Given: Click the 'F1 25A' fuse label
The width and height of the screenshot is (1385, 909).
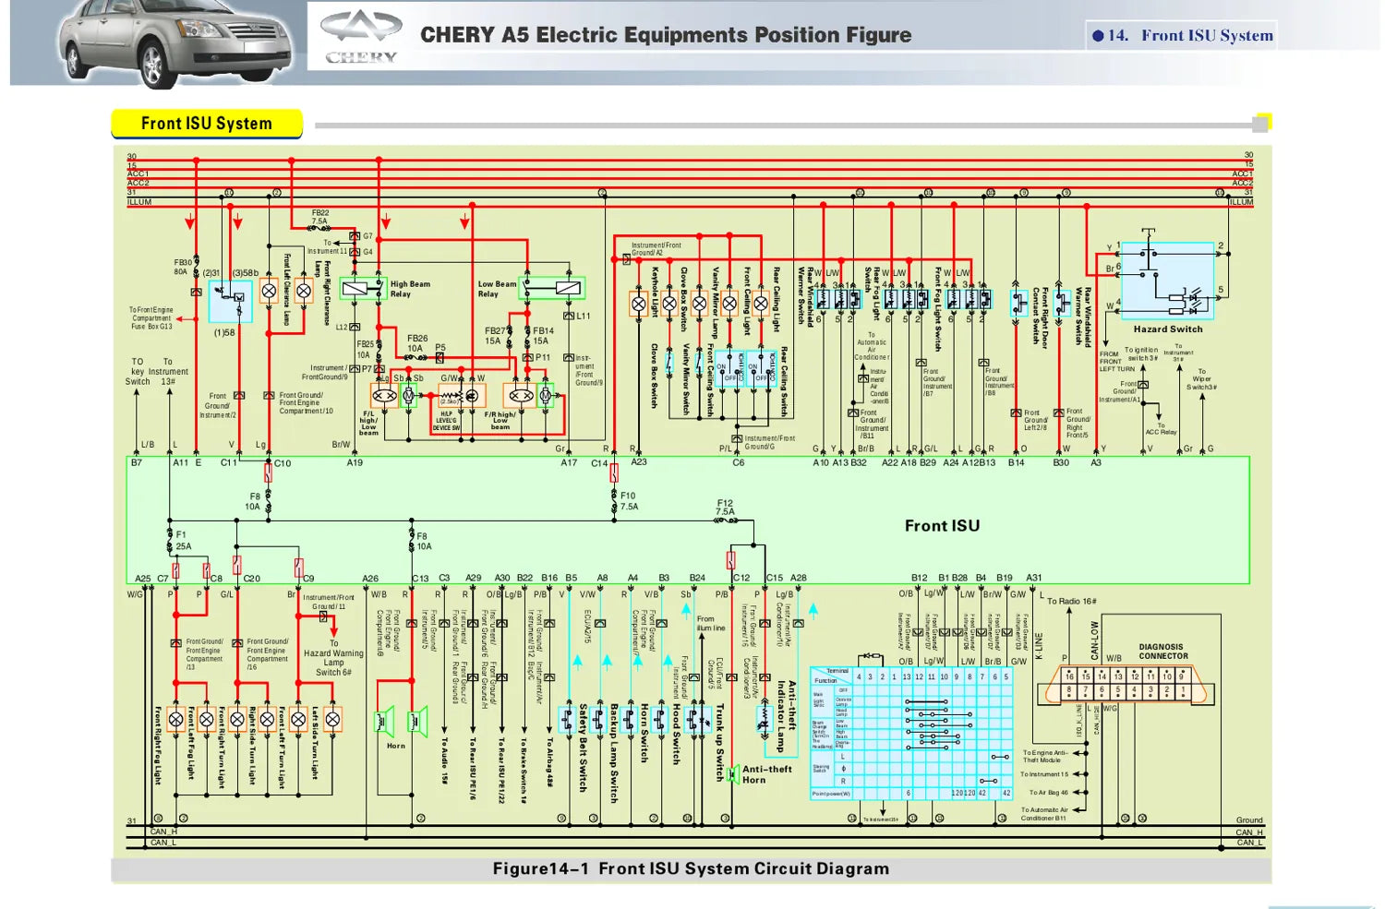Looking at the screenshot, I should point(184,540).
